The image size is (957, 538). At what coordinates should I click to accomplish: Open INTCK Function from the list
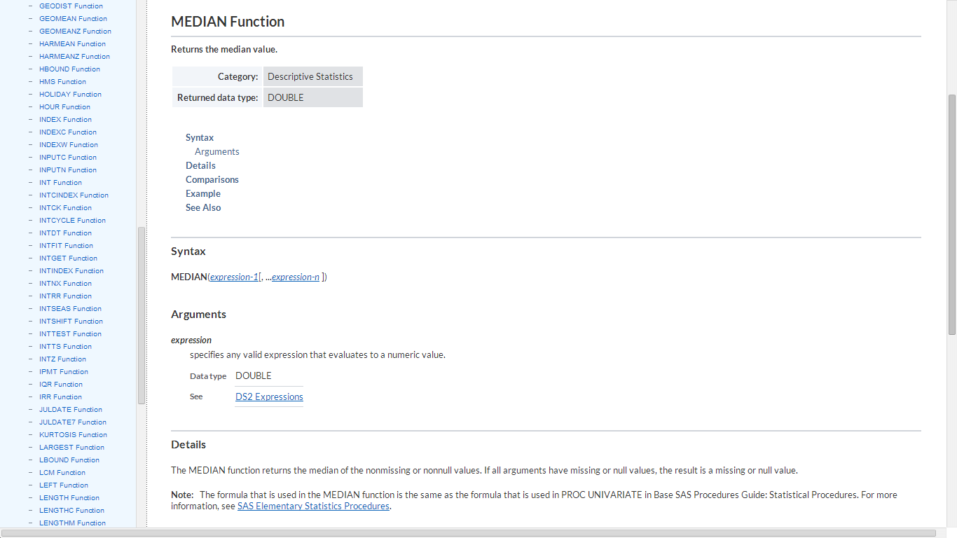tap(65, 208)
